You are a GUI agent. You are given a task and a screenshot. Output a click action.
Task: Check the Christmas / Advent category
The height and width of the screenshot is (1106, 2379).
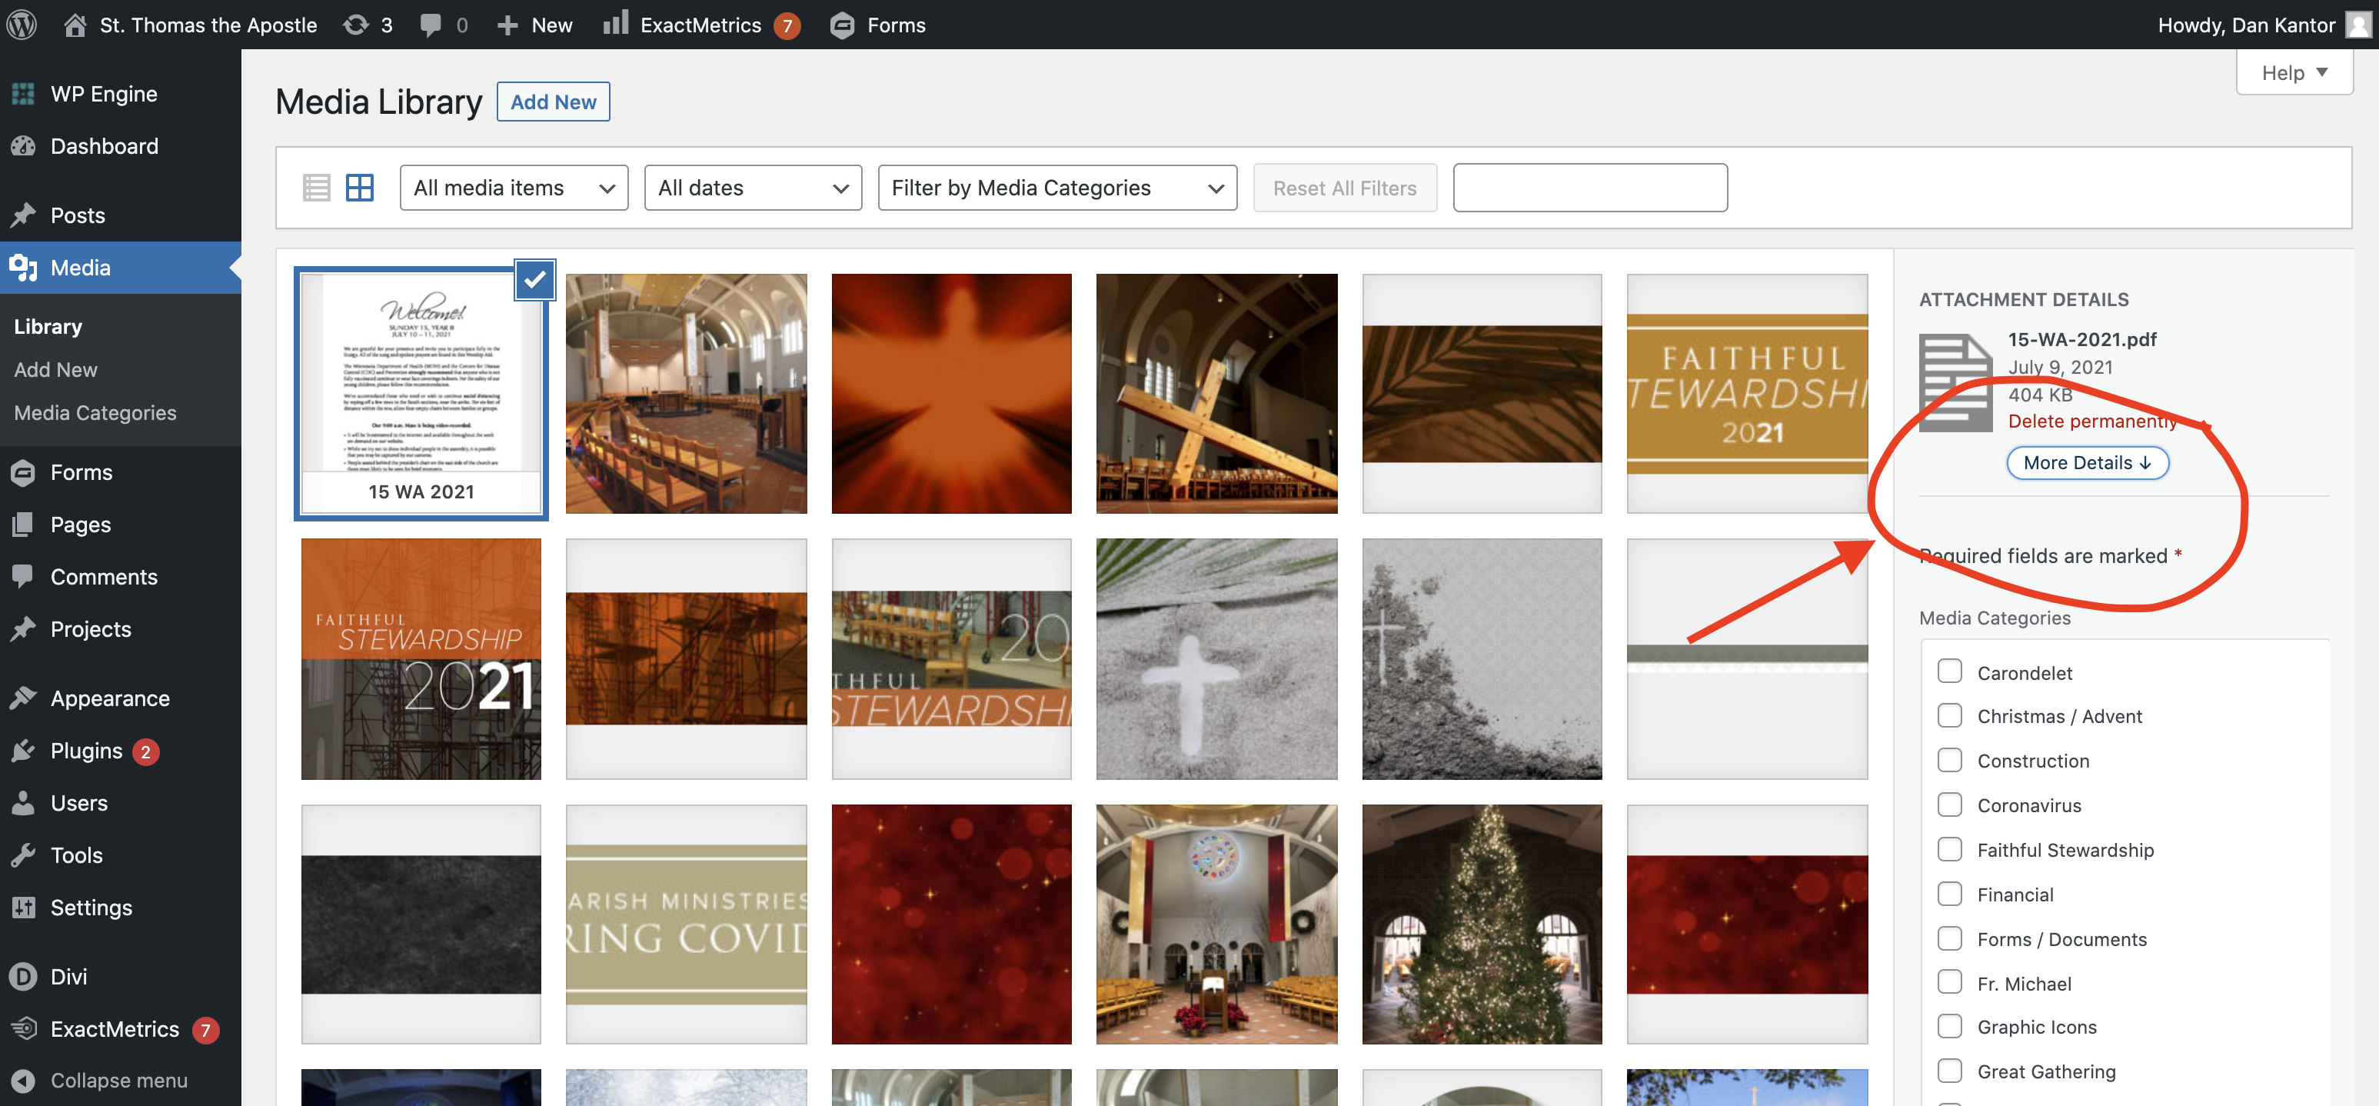click(1949, 715)
